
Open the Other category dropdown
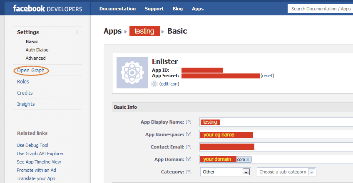click(226, 172)
